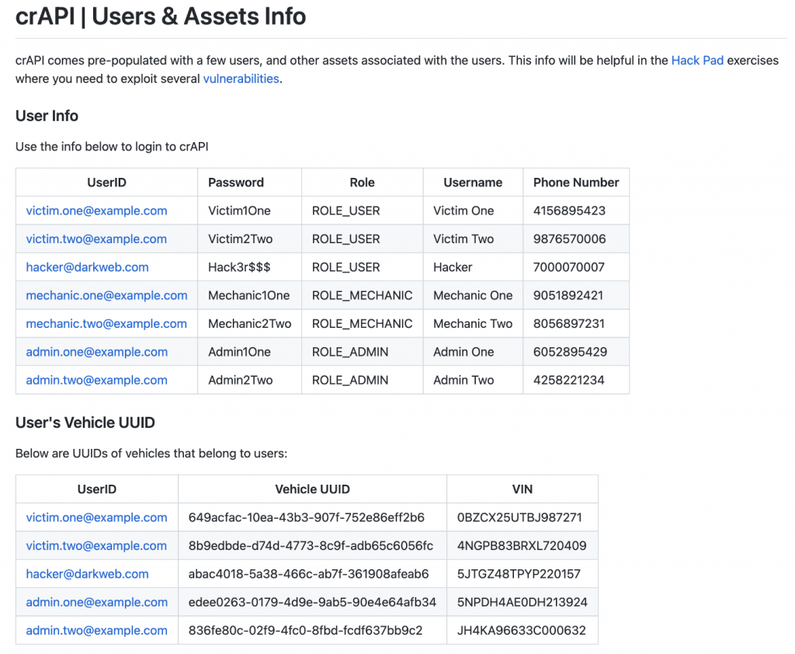795x654 pixels.
Task: Click VIN 4NGPB83BRXL720409
Action: (x=522, y=546)
